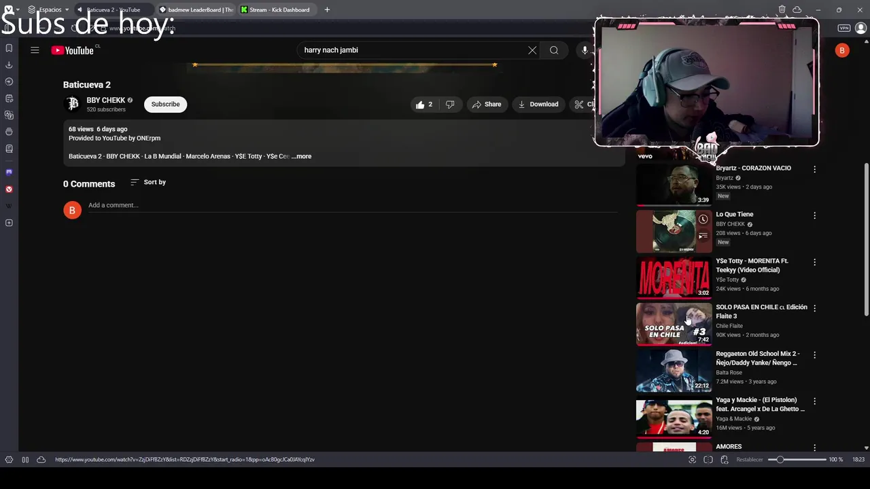The width and height of the screenshot is (870, 489).
Task: Open the Share dialog
Action: [x=487, y=105]
